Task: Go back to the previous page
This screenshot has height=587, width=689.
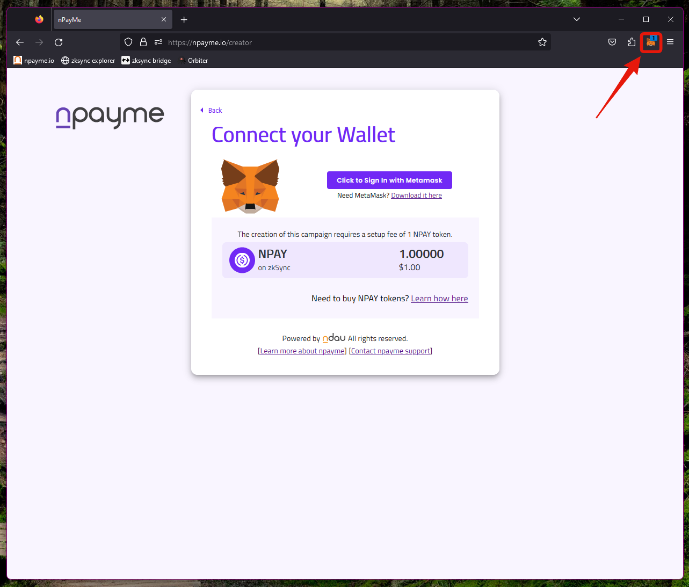Action: (x=20, y=42)
